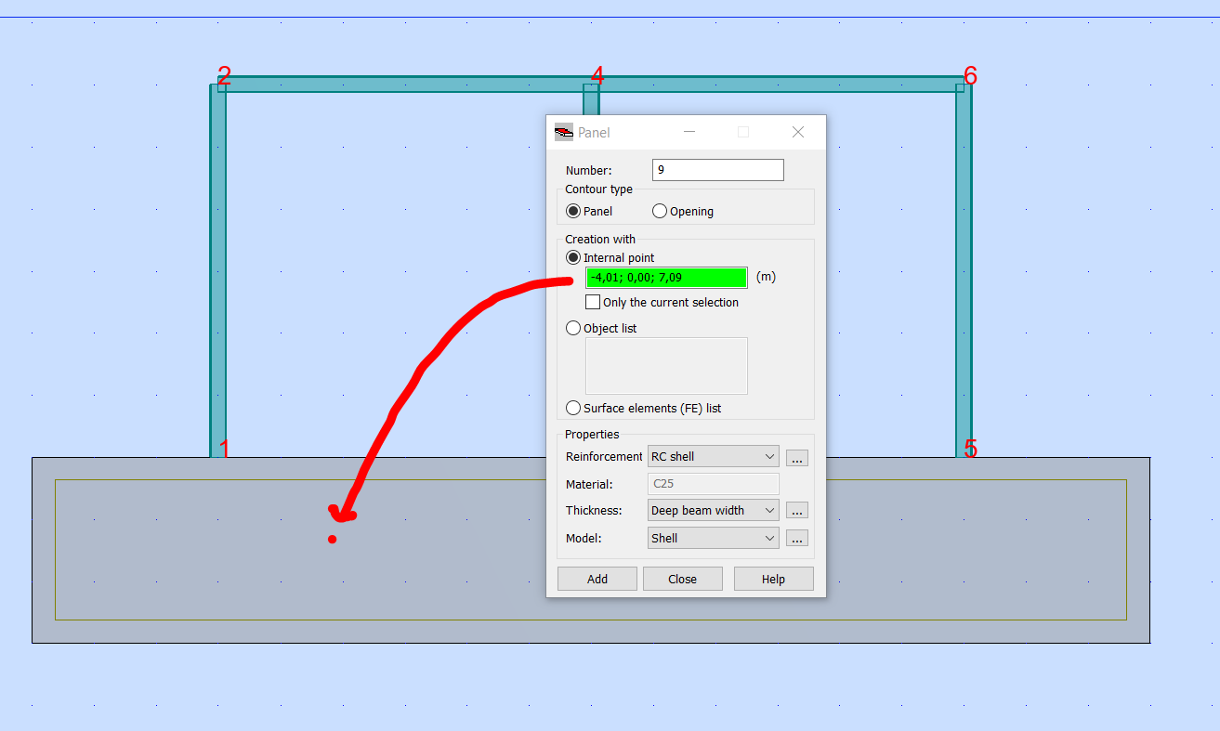1220x731 pixels.
Task: Click the green internal point coordinates field
Action: (x=666, y=277)
